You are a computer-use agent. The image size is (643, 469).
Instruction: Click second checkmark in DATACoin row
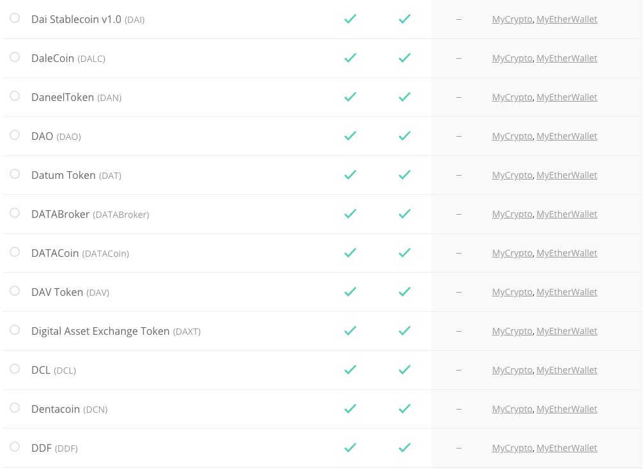405,252
